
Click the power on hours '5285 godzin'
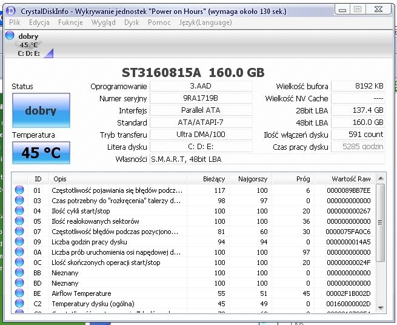[x=358, y=147]
